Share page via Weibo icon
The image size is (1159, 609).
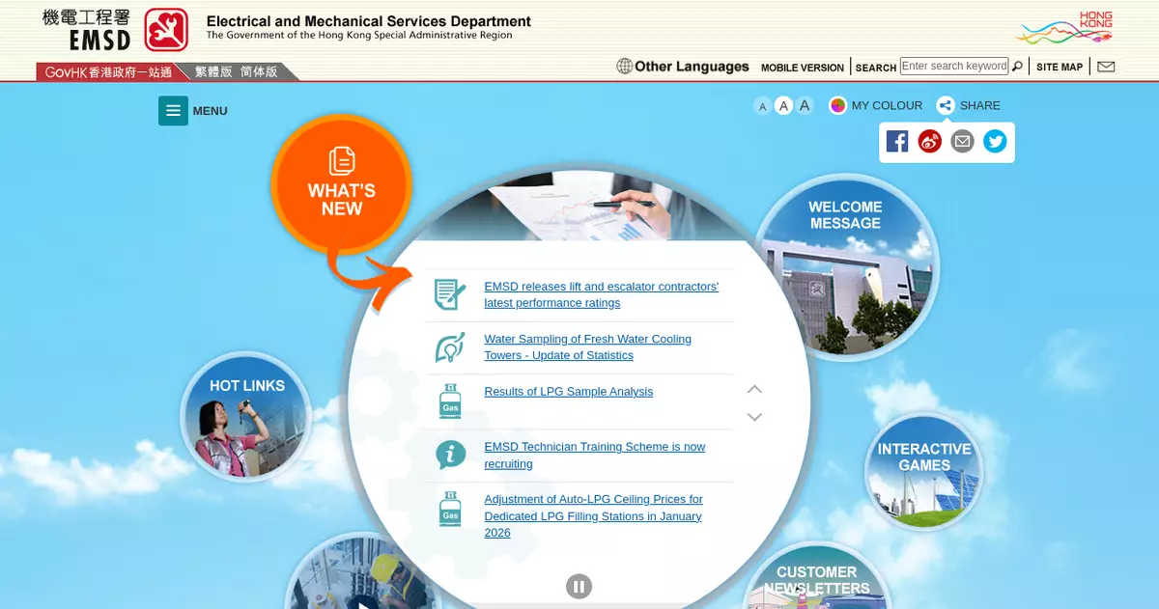click(x=929, y=142)
